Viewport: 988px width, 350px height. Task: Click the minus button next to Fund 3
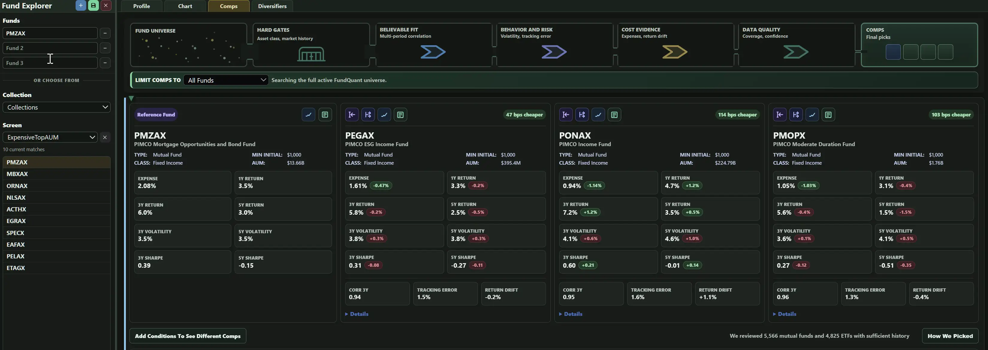105,63
